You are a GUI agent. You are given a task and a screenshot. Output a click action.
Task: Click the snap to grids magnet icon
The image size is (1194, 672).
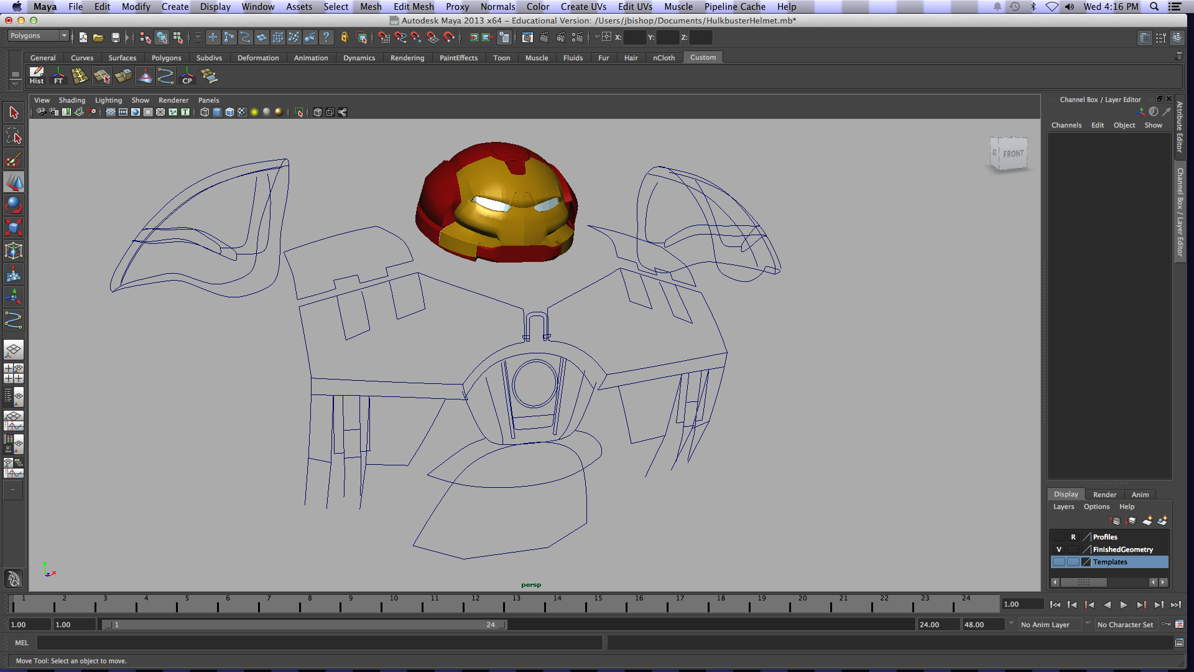point(384,37)
